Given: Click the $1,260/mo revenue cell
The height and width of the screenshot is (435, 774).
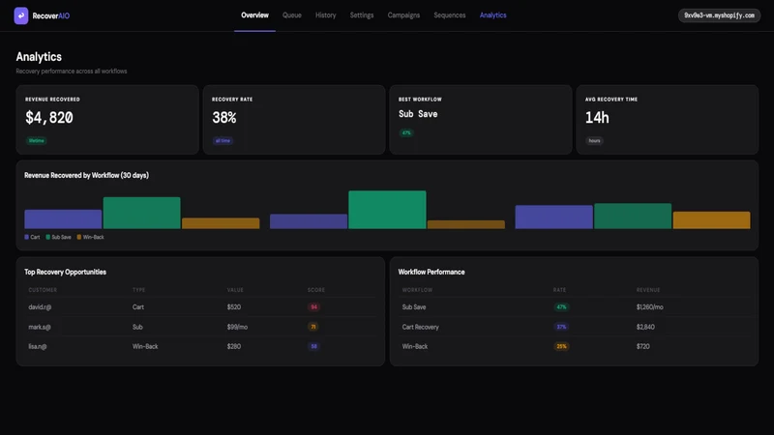Looking at the screenshot, I should click(649, 306).
